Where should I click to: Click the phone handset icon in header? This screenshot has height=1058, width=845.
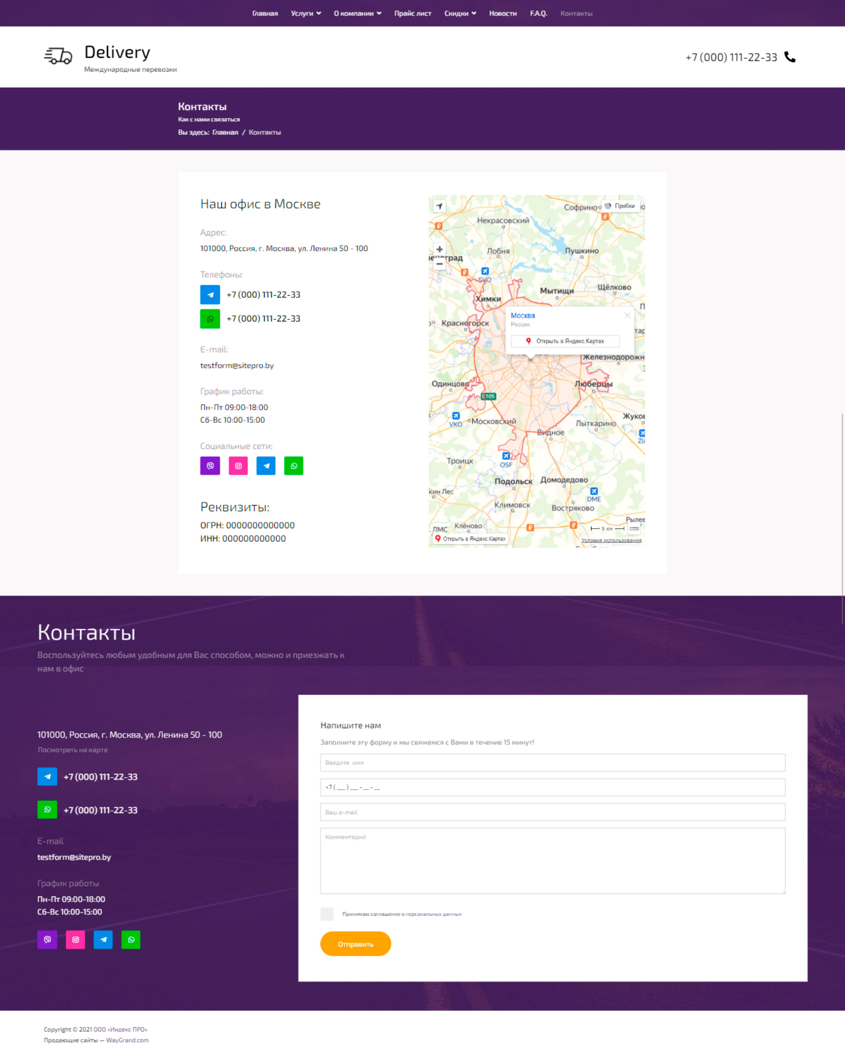790,57
